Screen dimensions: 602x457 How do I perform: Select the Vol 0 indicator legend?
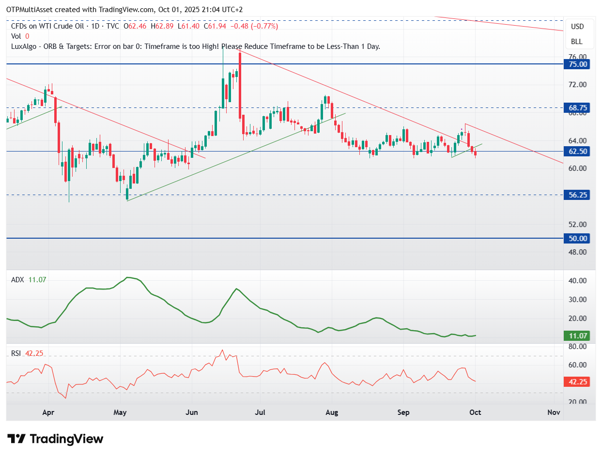click(x=20, y=36)
